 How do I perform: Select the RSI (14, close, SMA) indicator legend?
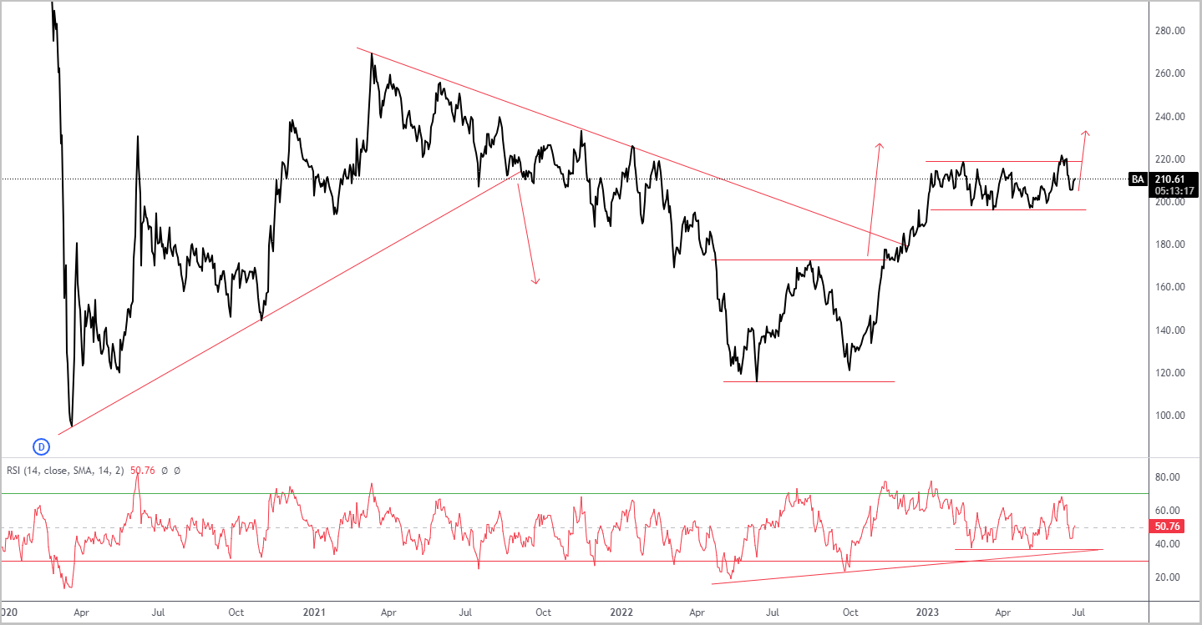65,471
